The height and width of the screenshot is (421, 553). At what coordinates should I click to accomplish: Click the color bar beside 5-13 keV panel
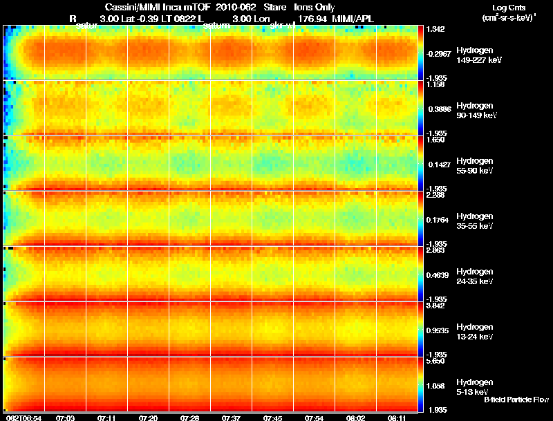pos(421,384)
